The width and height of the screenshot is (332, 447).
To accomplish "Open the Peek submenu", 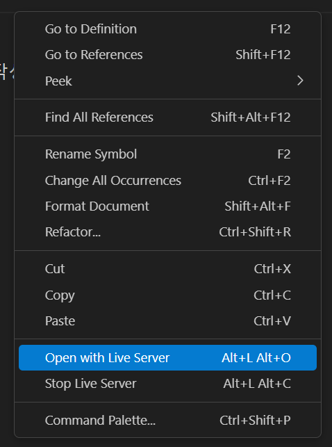I will tap(167, 81).
